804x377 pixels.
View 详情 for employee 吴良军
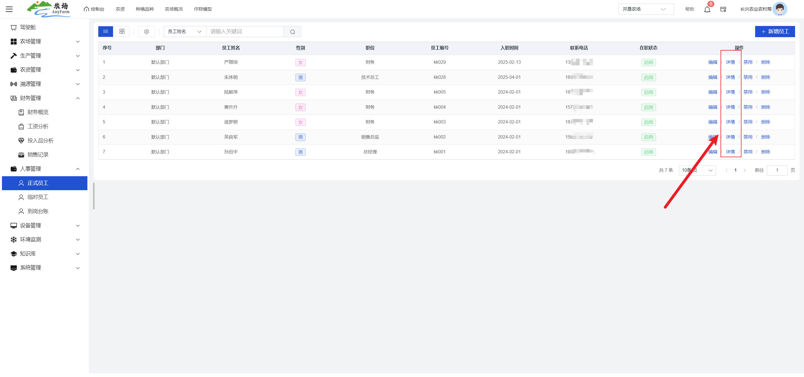click(730, 137)
